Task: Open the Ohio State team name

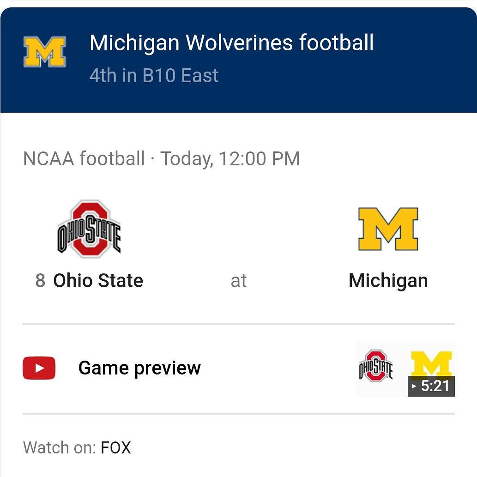Action: pos(98,280)
